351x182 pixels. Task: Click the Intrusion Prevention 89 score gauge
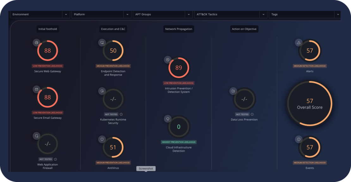(179, 68)
